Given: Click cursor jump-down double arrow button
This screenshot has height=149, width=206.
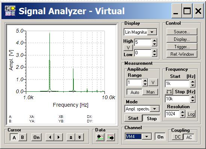Looking at the screenshot, I should pyautogui.click(x=79, y=137).
